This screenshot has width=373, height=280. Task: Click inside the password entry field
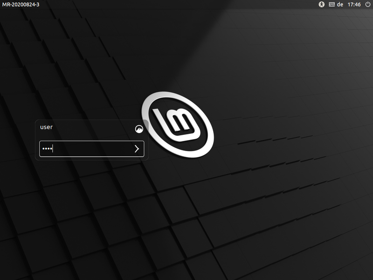pos(84,149)
